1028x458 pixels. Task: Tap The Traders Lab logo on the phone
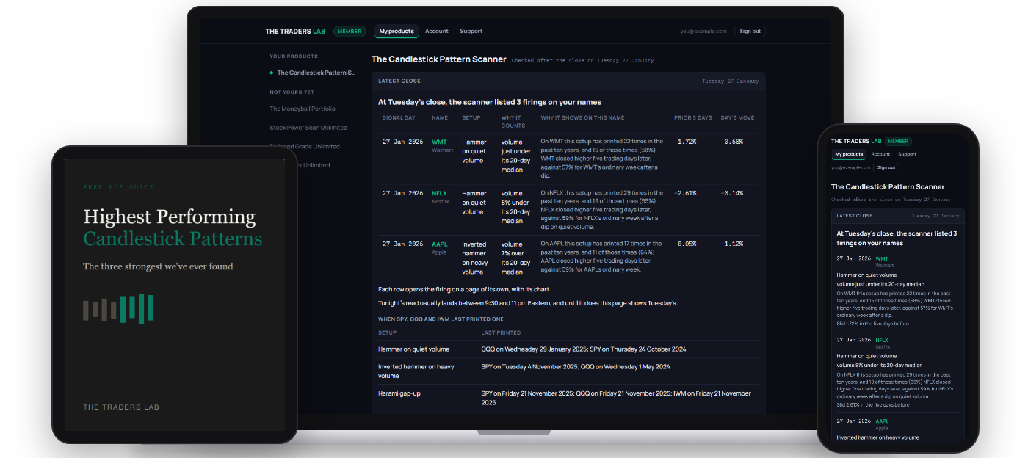click(x=856, y=141)
